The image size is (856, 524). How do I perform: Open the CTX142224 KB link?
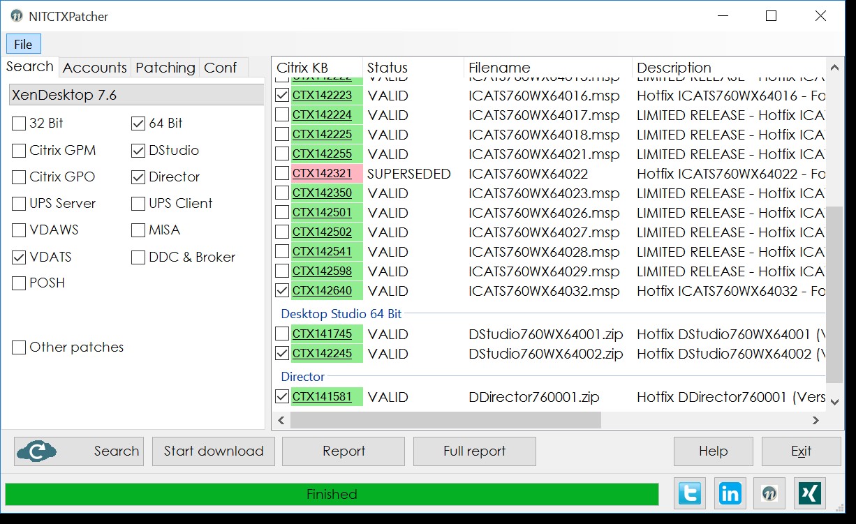coord(322,115)
